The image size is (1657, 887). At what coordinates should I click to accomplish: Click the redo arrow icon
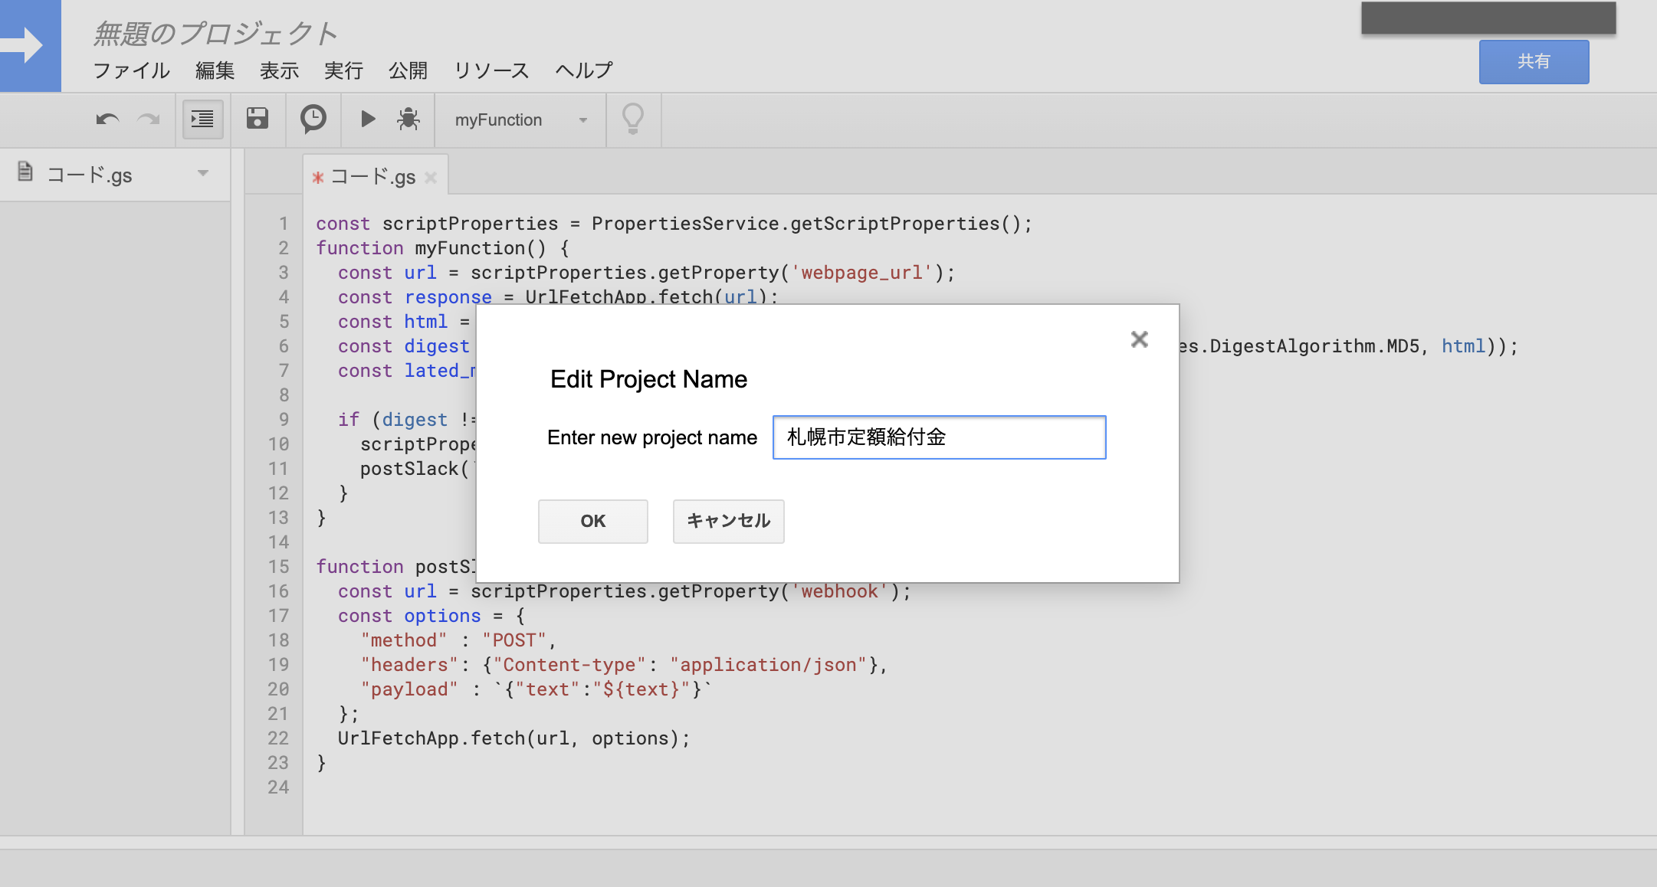click(149, 119)
